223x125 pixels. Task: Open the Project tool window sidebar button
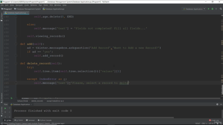[x=1, y=17]
